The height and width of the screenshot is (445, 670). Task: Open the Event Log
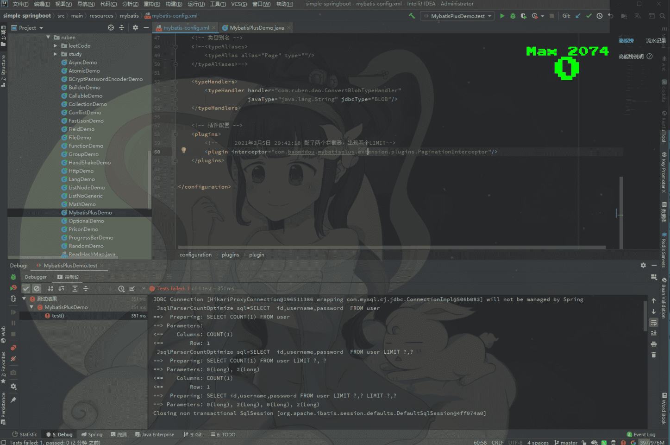644,434
